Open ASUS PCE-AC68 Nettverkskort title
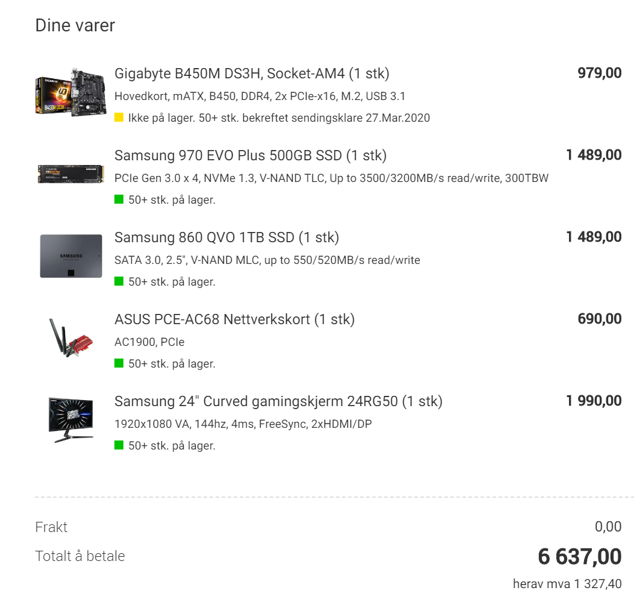634x611 pixels. point(235,319)
